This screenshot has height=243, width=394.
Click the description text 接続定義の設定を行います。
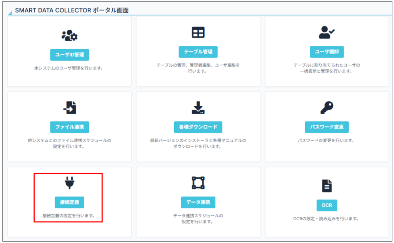point(69,216)
